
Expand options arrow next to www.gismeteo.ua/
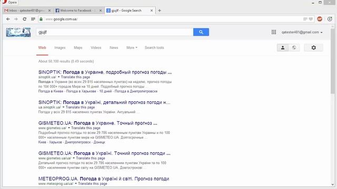69,128
